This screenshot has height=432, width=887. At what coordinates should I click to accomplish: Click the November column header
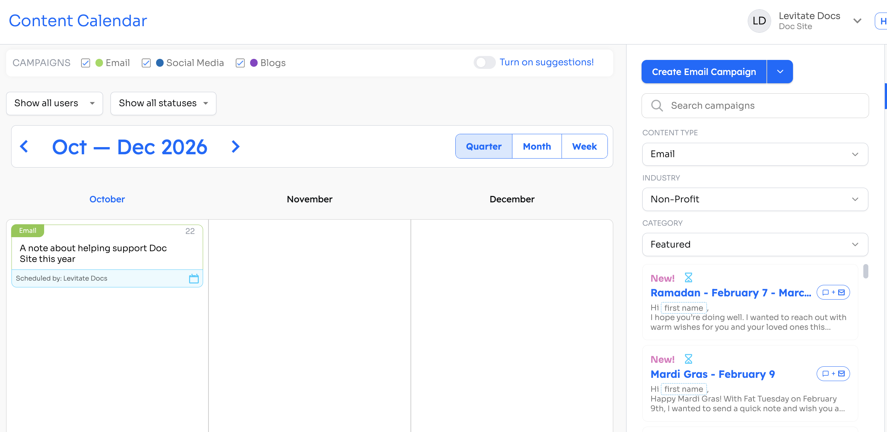[310, 199]
